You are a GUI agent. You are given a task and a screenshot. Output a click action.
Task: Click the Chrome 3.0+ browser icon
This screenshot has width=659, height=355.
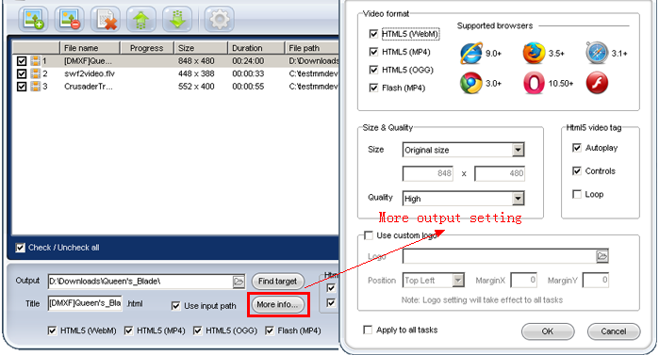click(x=471, y=83)
